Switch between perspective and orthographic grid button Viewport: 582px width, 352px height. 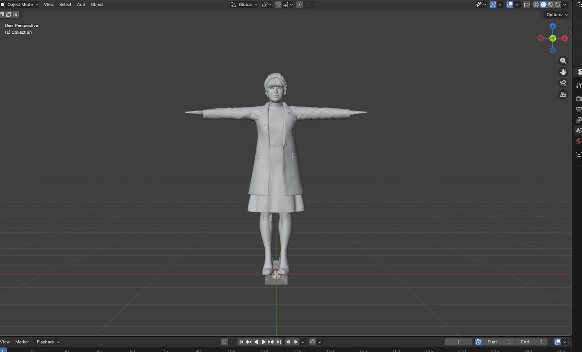click(x=563, y=94)
